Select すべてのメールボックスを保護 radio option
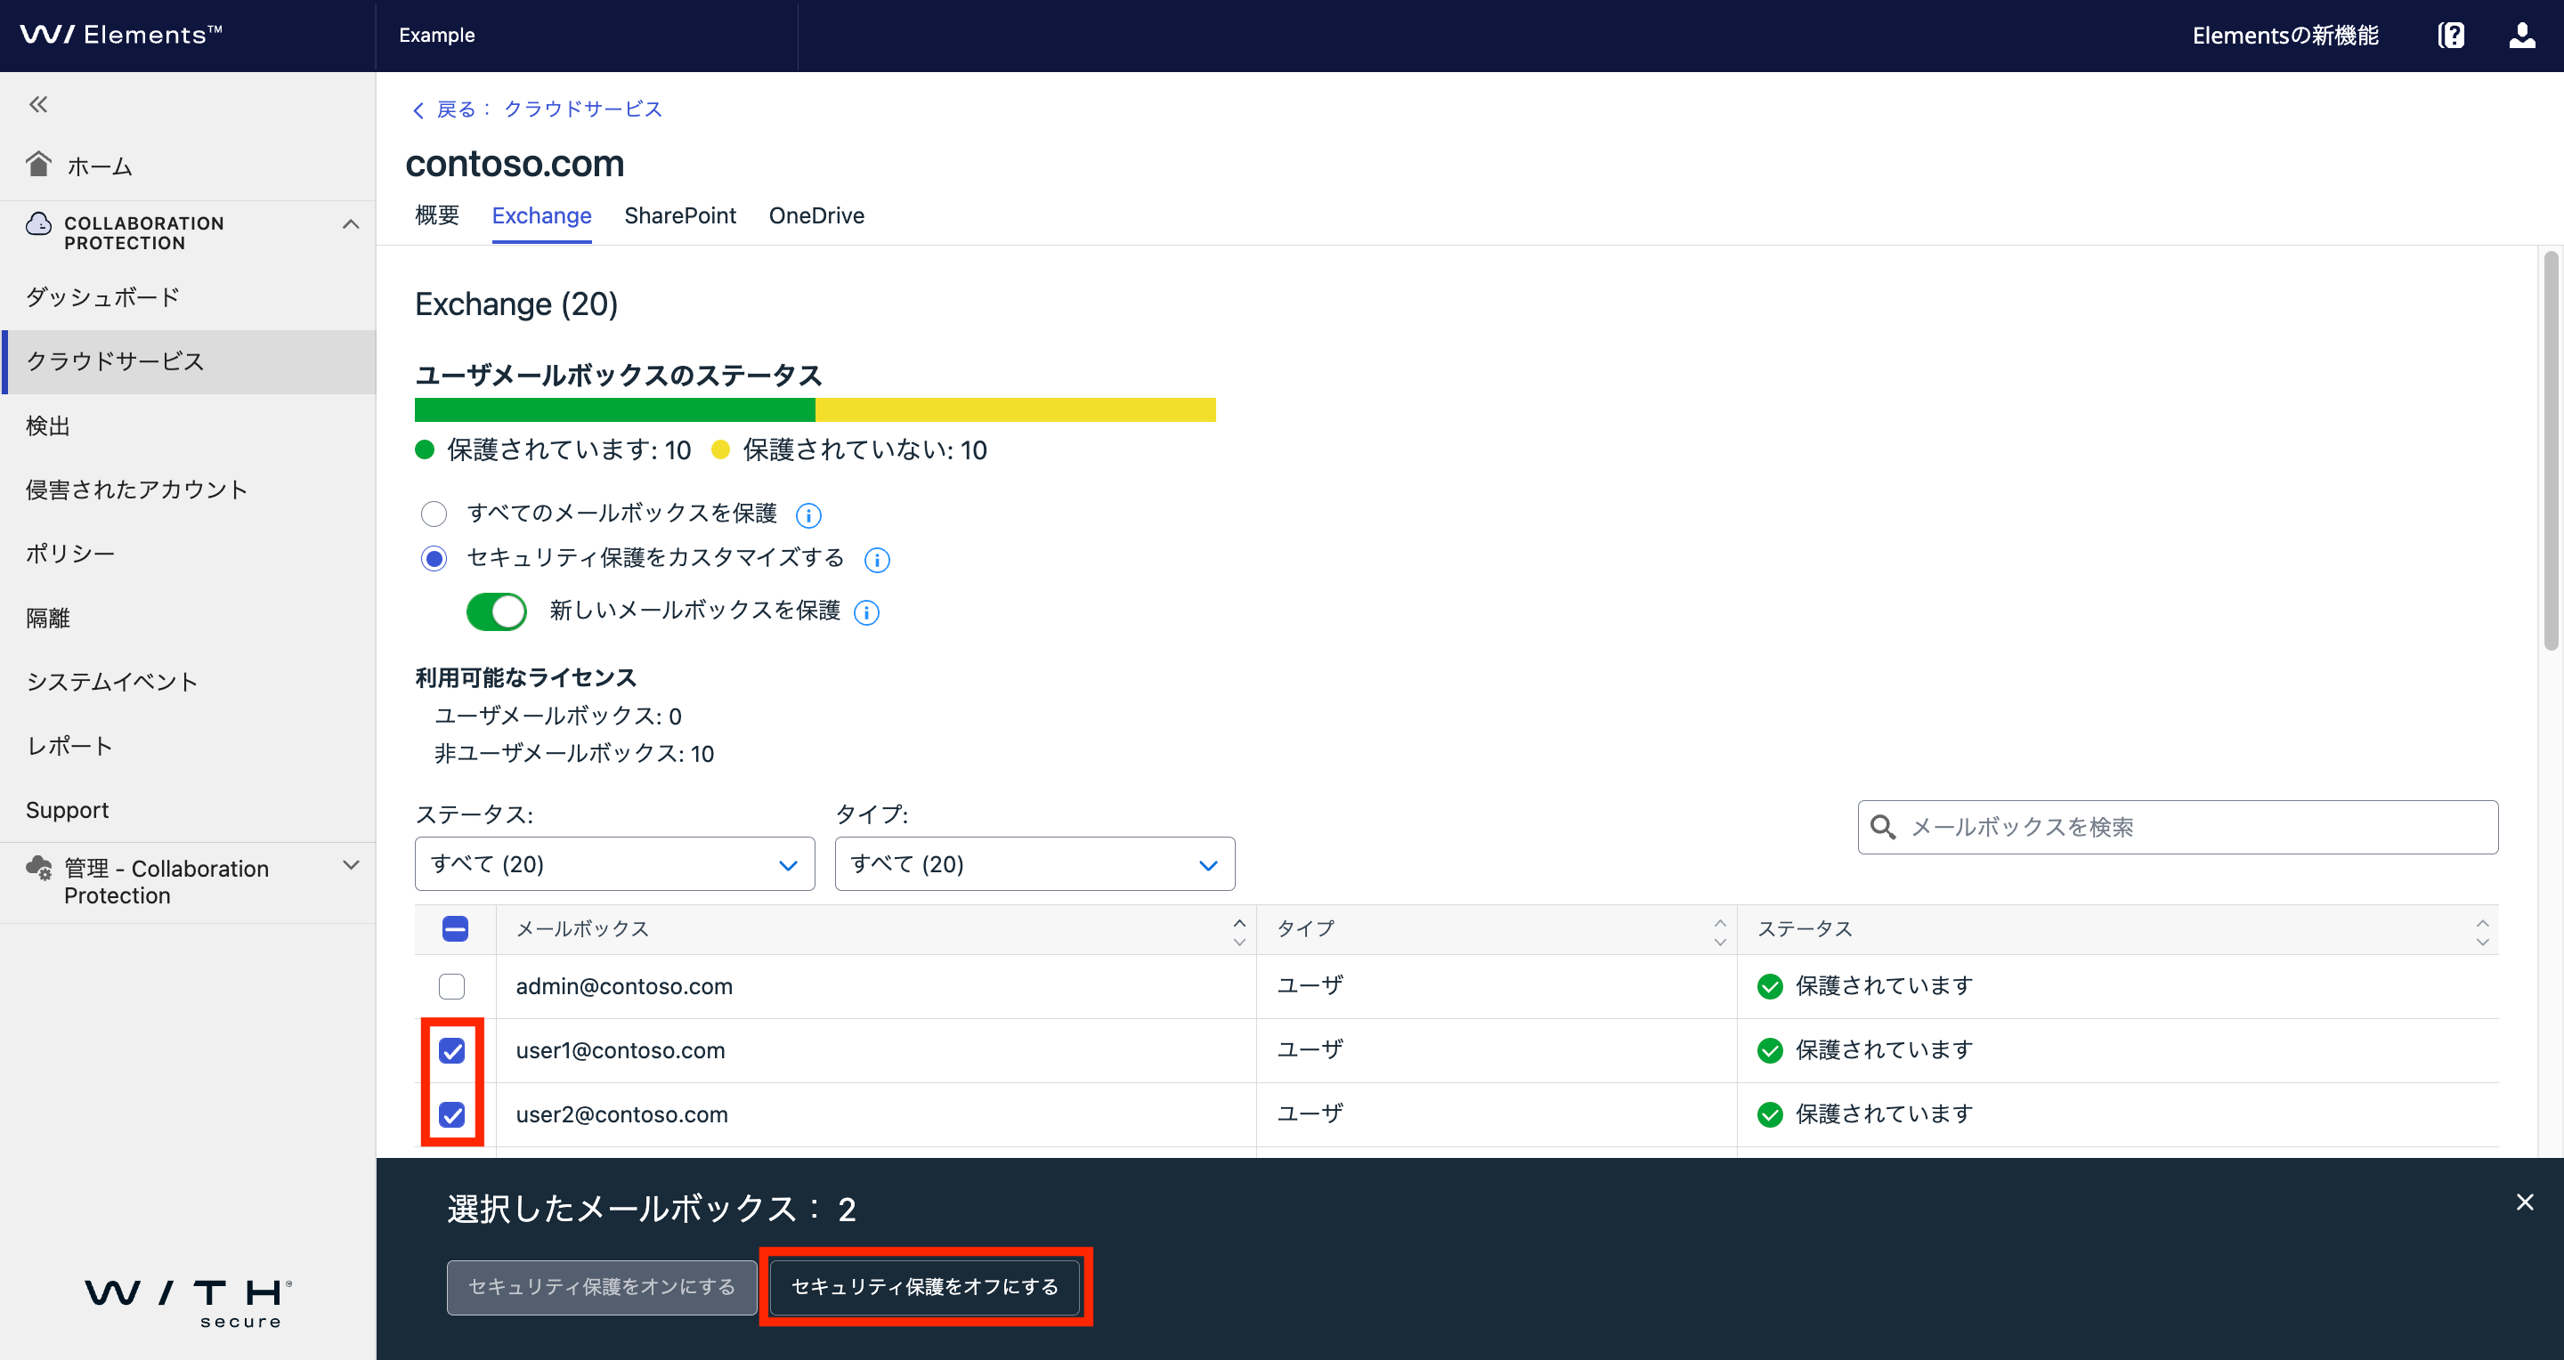 click(434, 514)
